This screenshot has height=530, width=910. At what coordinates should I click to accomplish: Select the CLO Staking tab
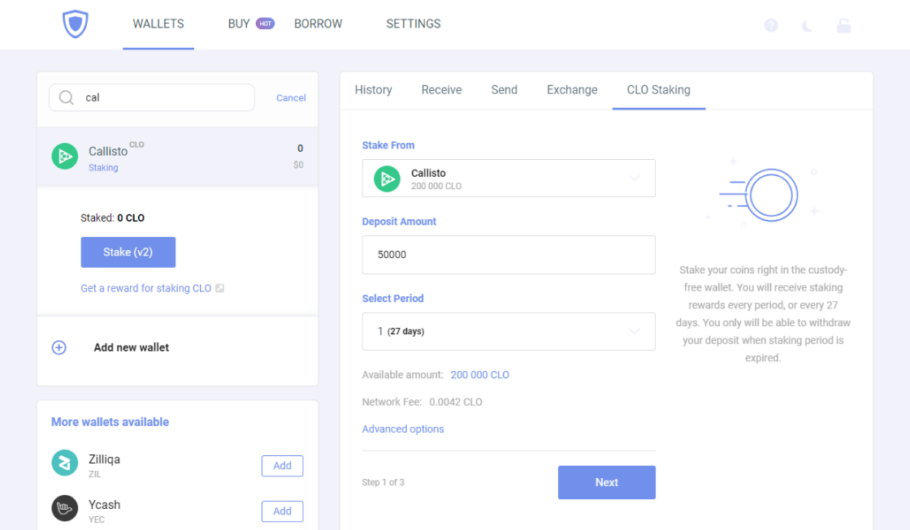coord(659,90)
